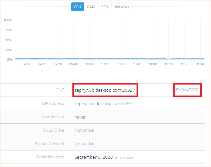This screenshot has width=211, height=167.
Task: Show the Network usage tab
Action: pos(122,7)
